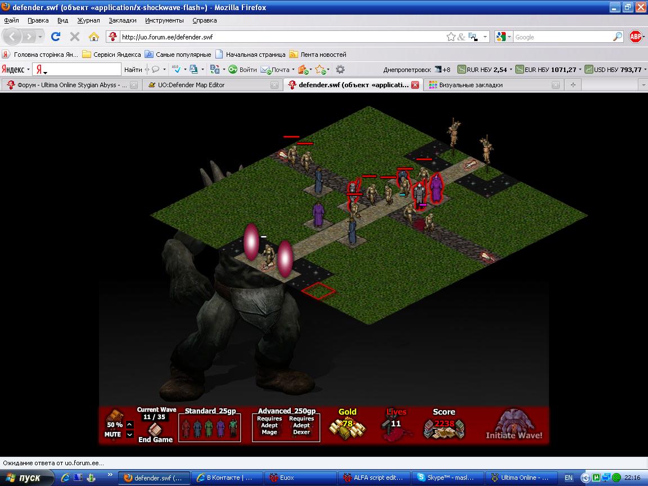Open the Закладки menu
This screenshot has height=486, width=648.
(122, 20)
